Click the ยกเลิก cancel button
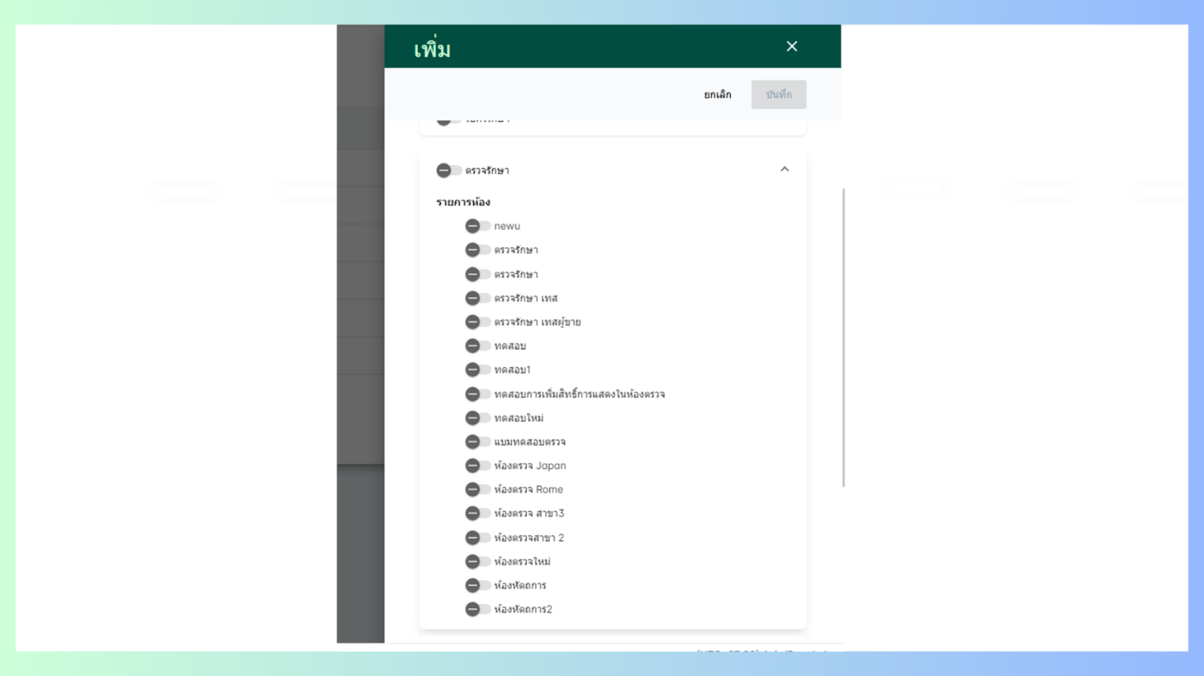The height and width of the screenshot is (676, 1204). click(717, 94)
